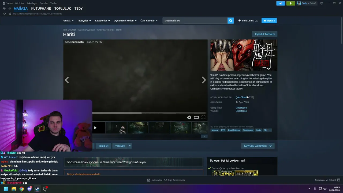This screenshot has height=193, width=343.
Task: Open the Steam menu
Action: point(8,3)
